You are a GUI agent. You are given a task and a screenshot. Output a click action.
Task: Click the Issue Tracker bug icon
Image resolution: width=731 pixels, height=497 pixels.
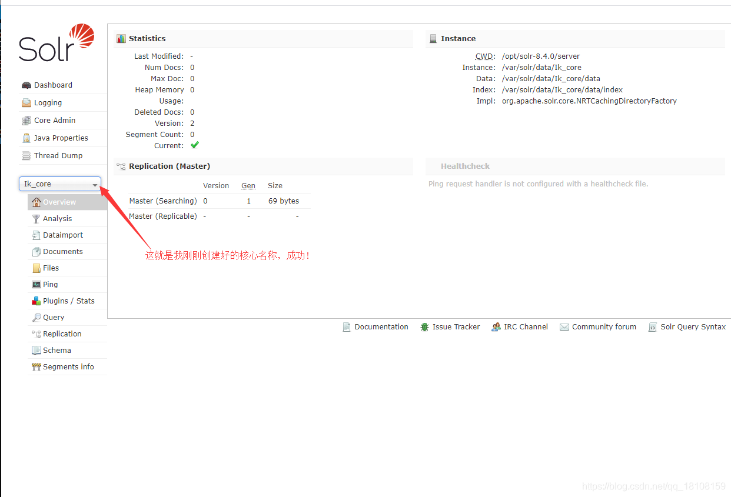click(424, 327)
